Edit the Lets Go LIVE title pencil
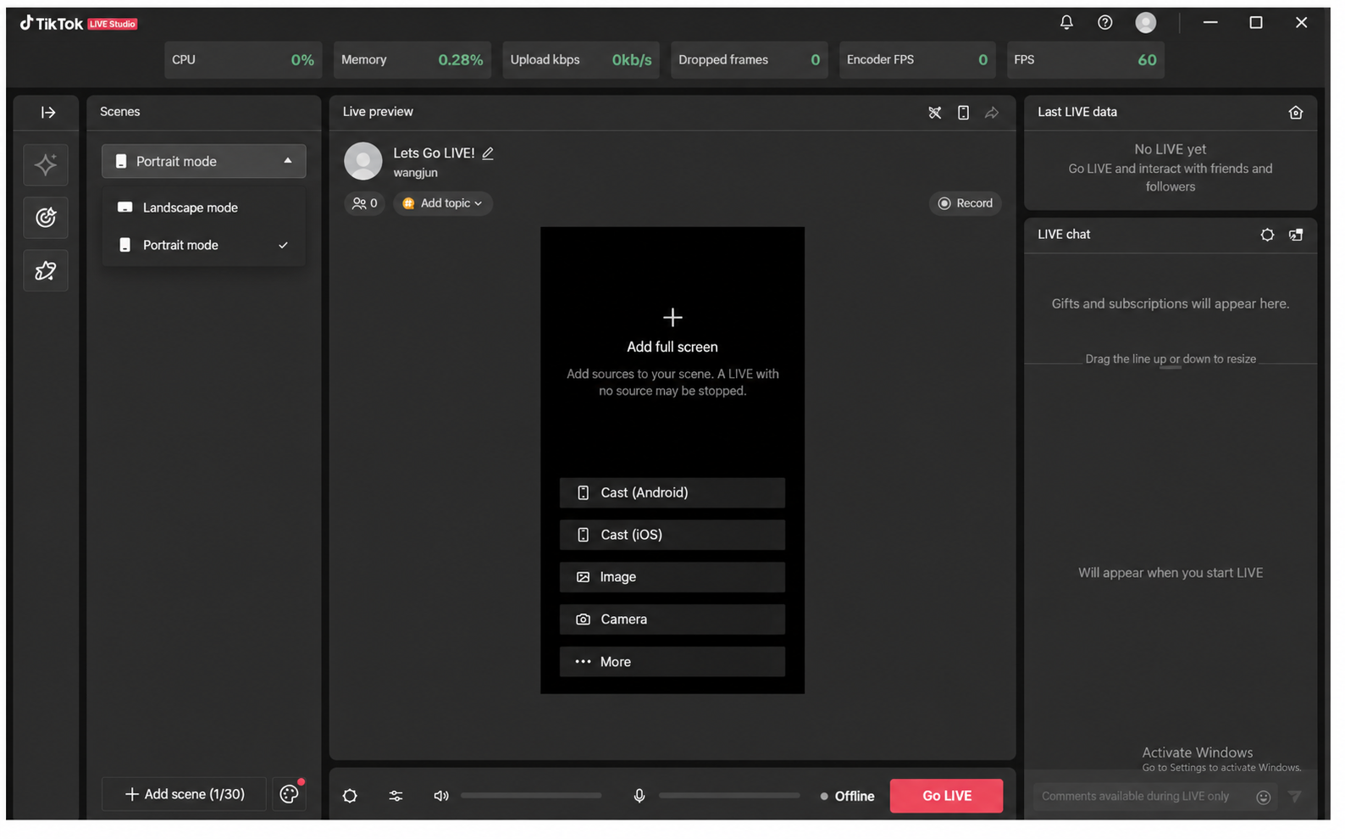 pyautogui.click(x=488, y=153)
